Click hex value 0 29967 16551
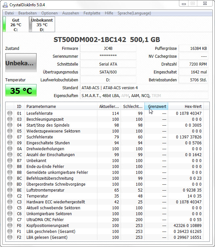The image size is (215, 247). point(187,237)
